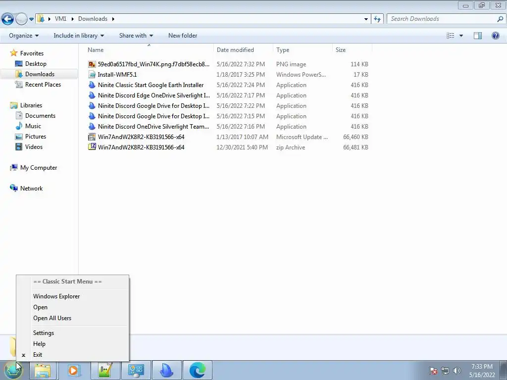Open the Videos library
This screenshot has height=380, width=507.
34,146
